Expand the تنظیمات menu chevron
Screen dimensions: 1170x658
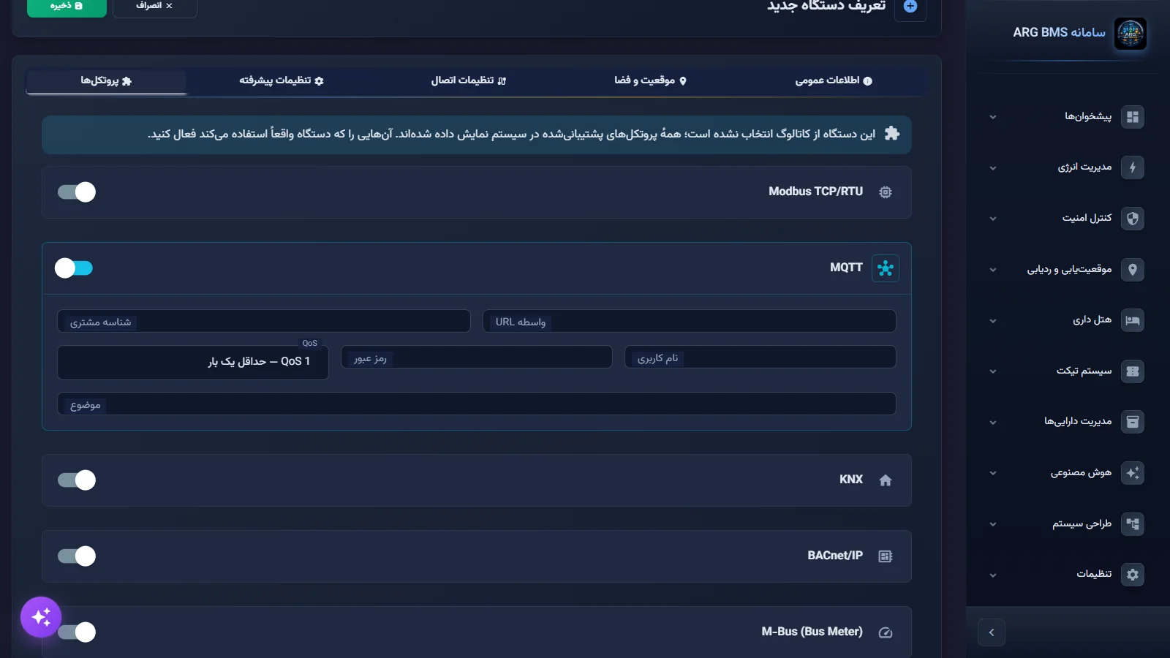click(x=992, y=575)
